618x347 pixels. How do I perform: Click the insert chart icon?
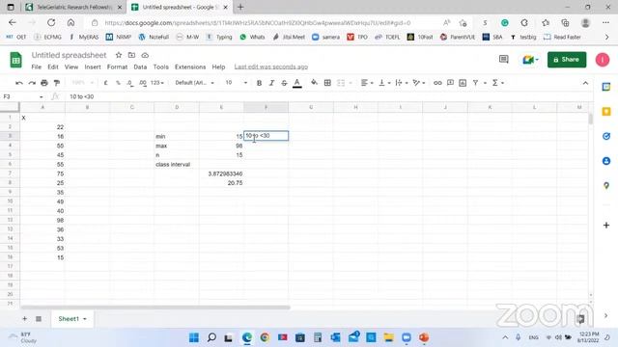tap(463, 83)
